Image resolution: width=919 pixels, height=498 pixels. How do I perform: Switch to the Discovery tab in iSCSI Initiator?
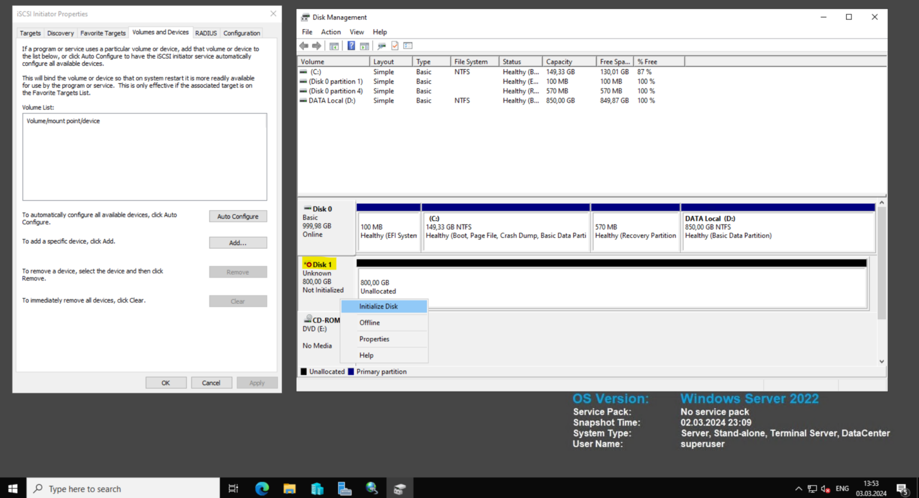click(60, 33)
